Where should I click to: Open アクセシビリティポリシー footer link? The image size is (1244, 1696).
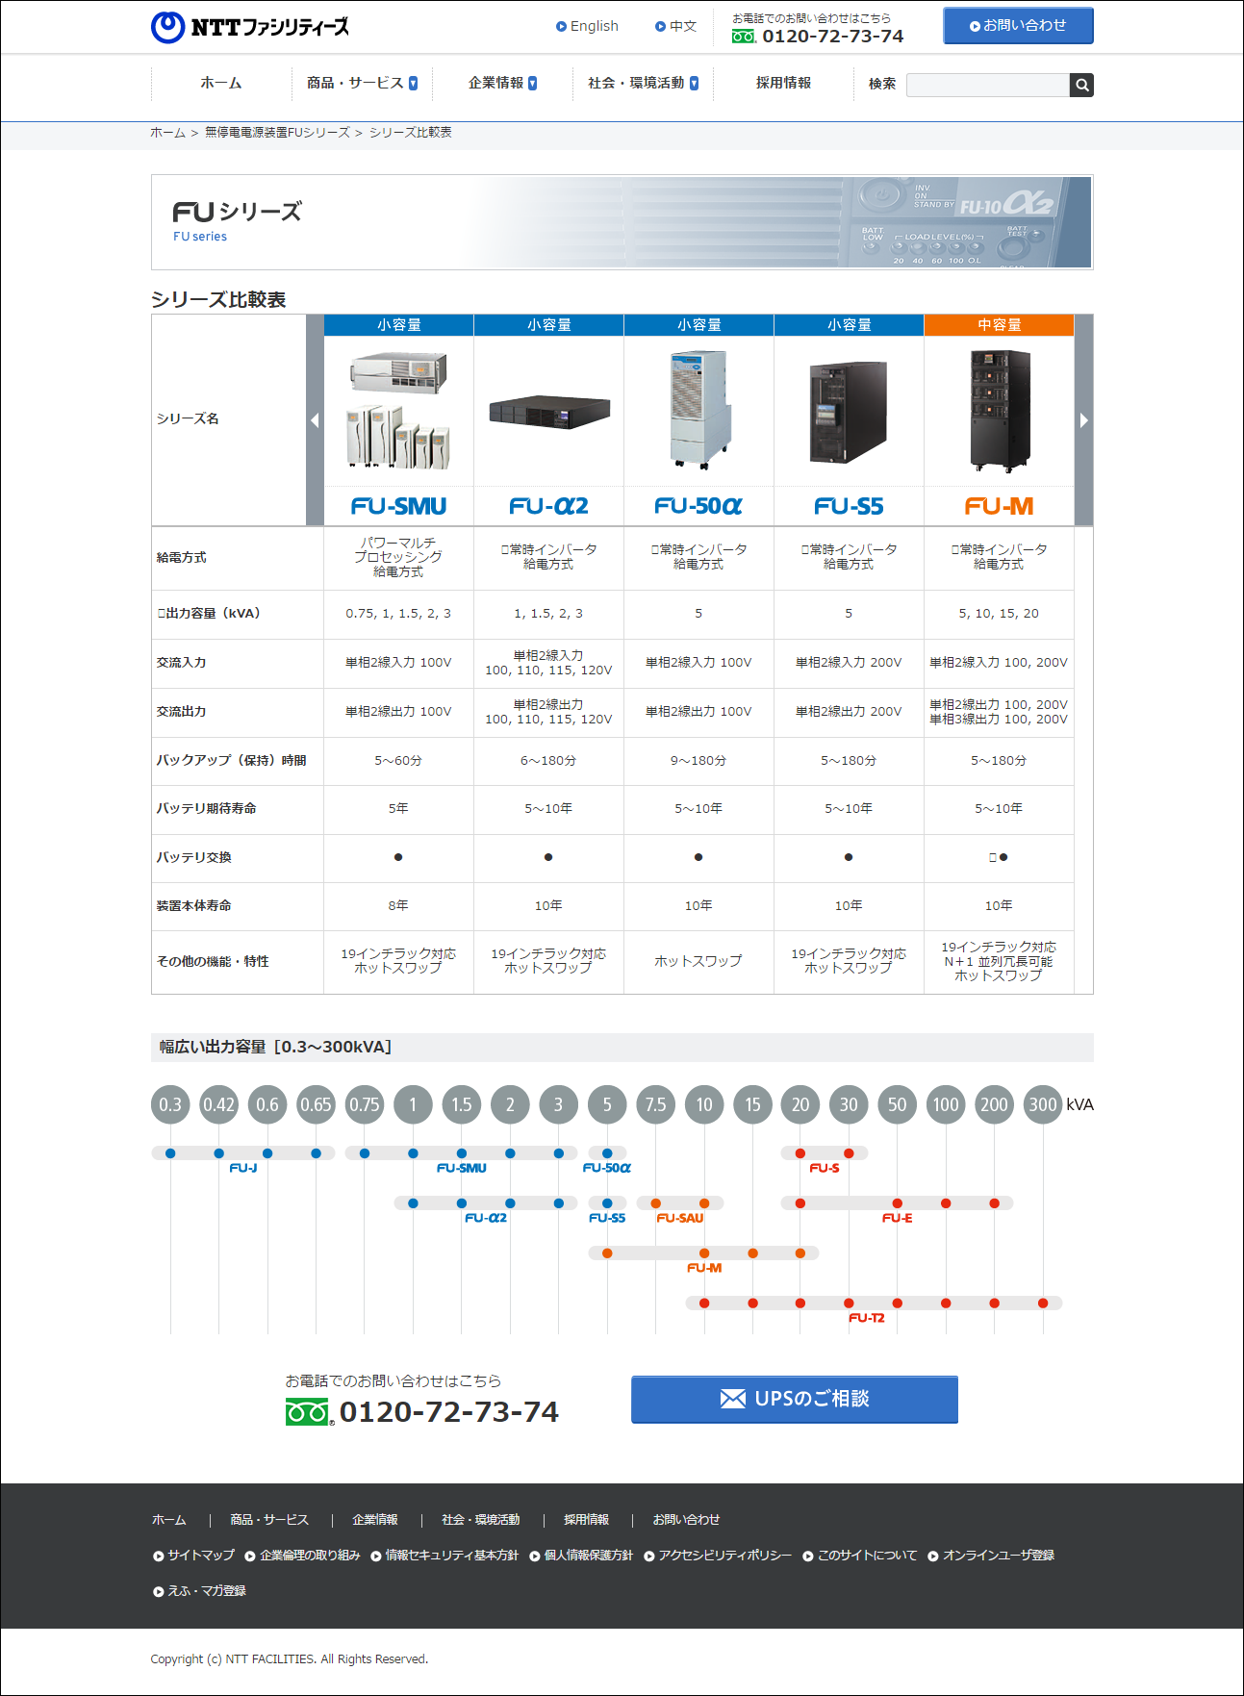pyautogui.click(x=719, y=1556)
